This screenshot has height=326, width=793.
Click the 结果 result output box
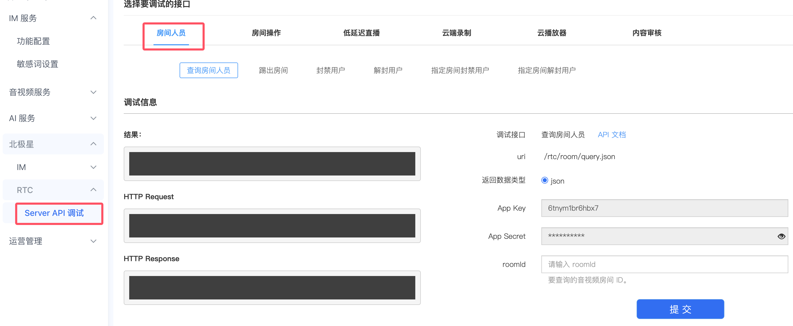[272, 164]
